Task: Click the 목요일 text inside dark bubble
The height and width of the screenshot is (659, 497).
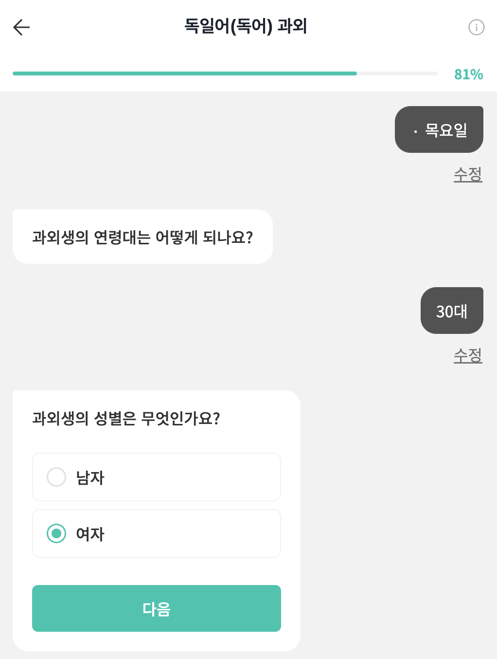Action: tap(446, 130)
